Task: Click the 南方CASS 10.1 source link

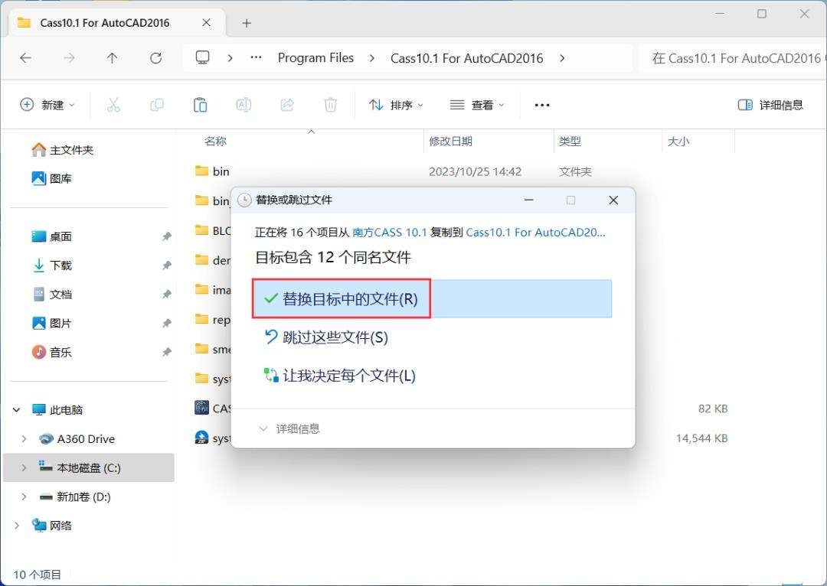Action: click(390, 233)
